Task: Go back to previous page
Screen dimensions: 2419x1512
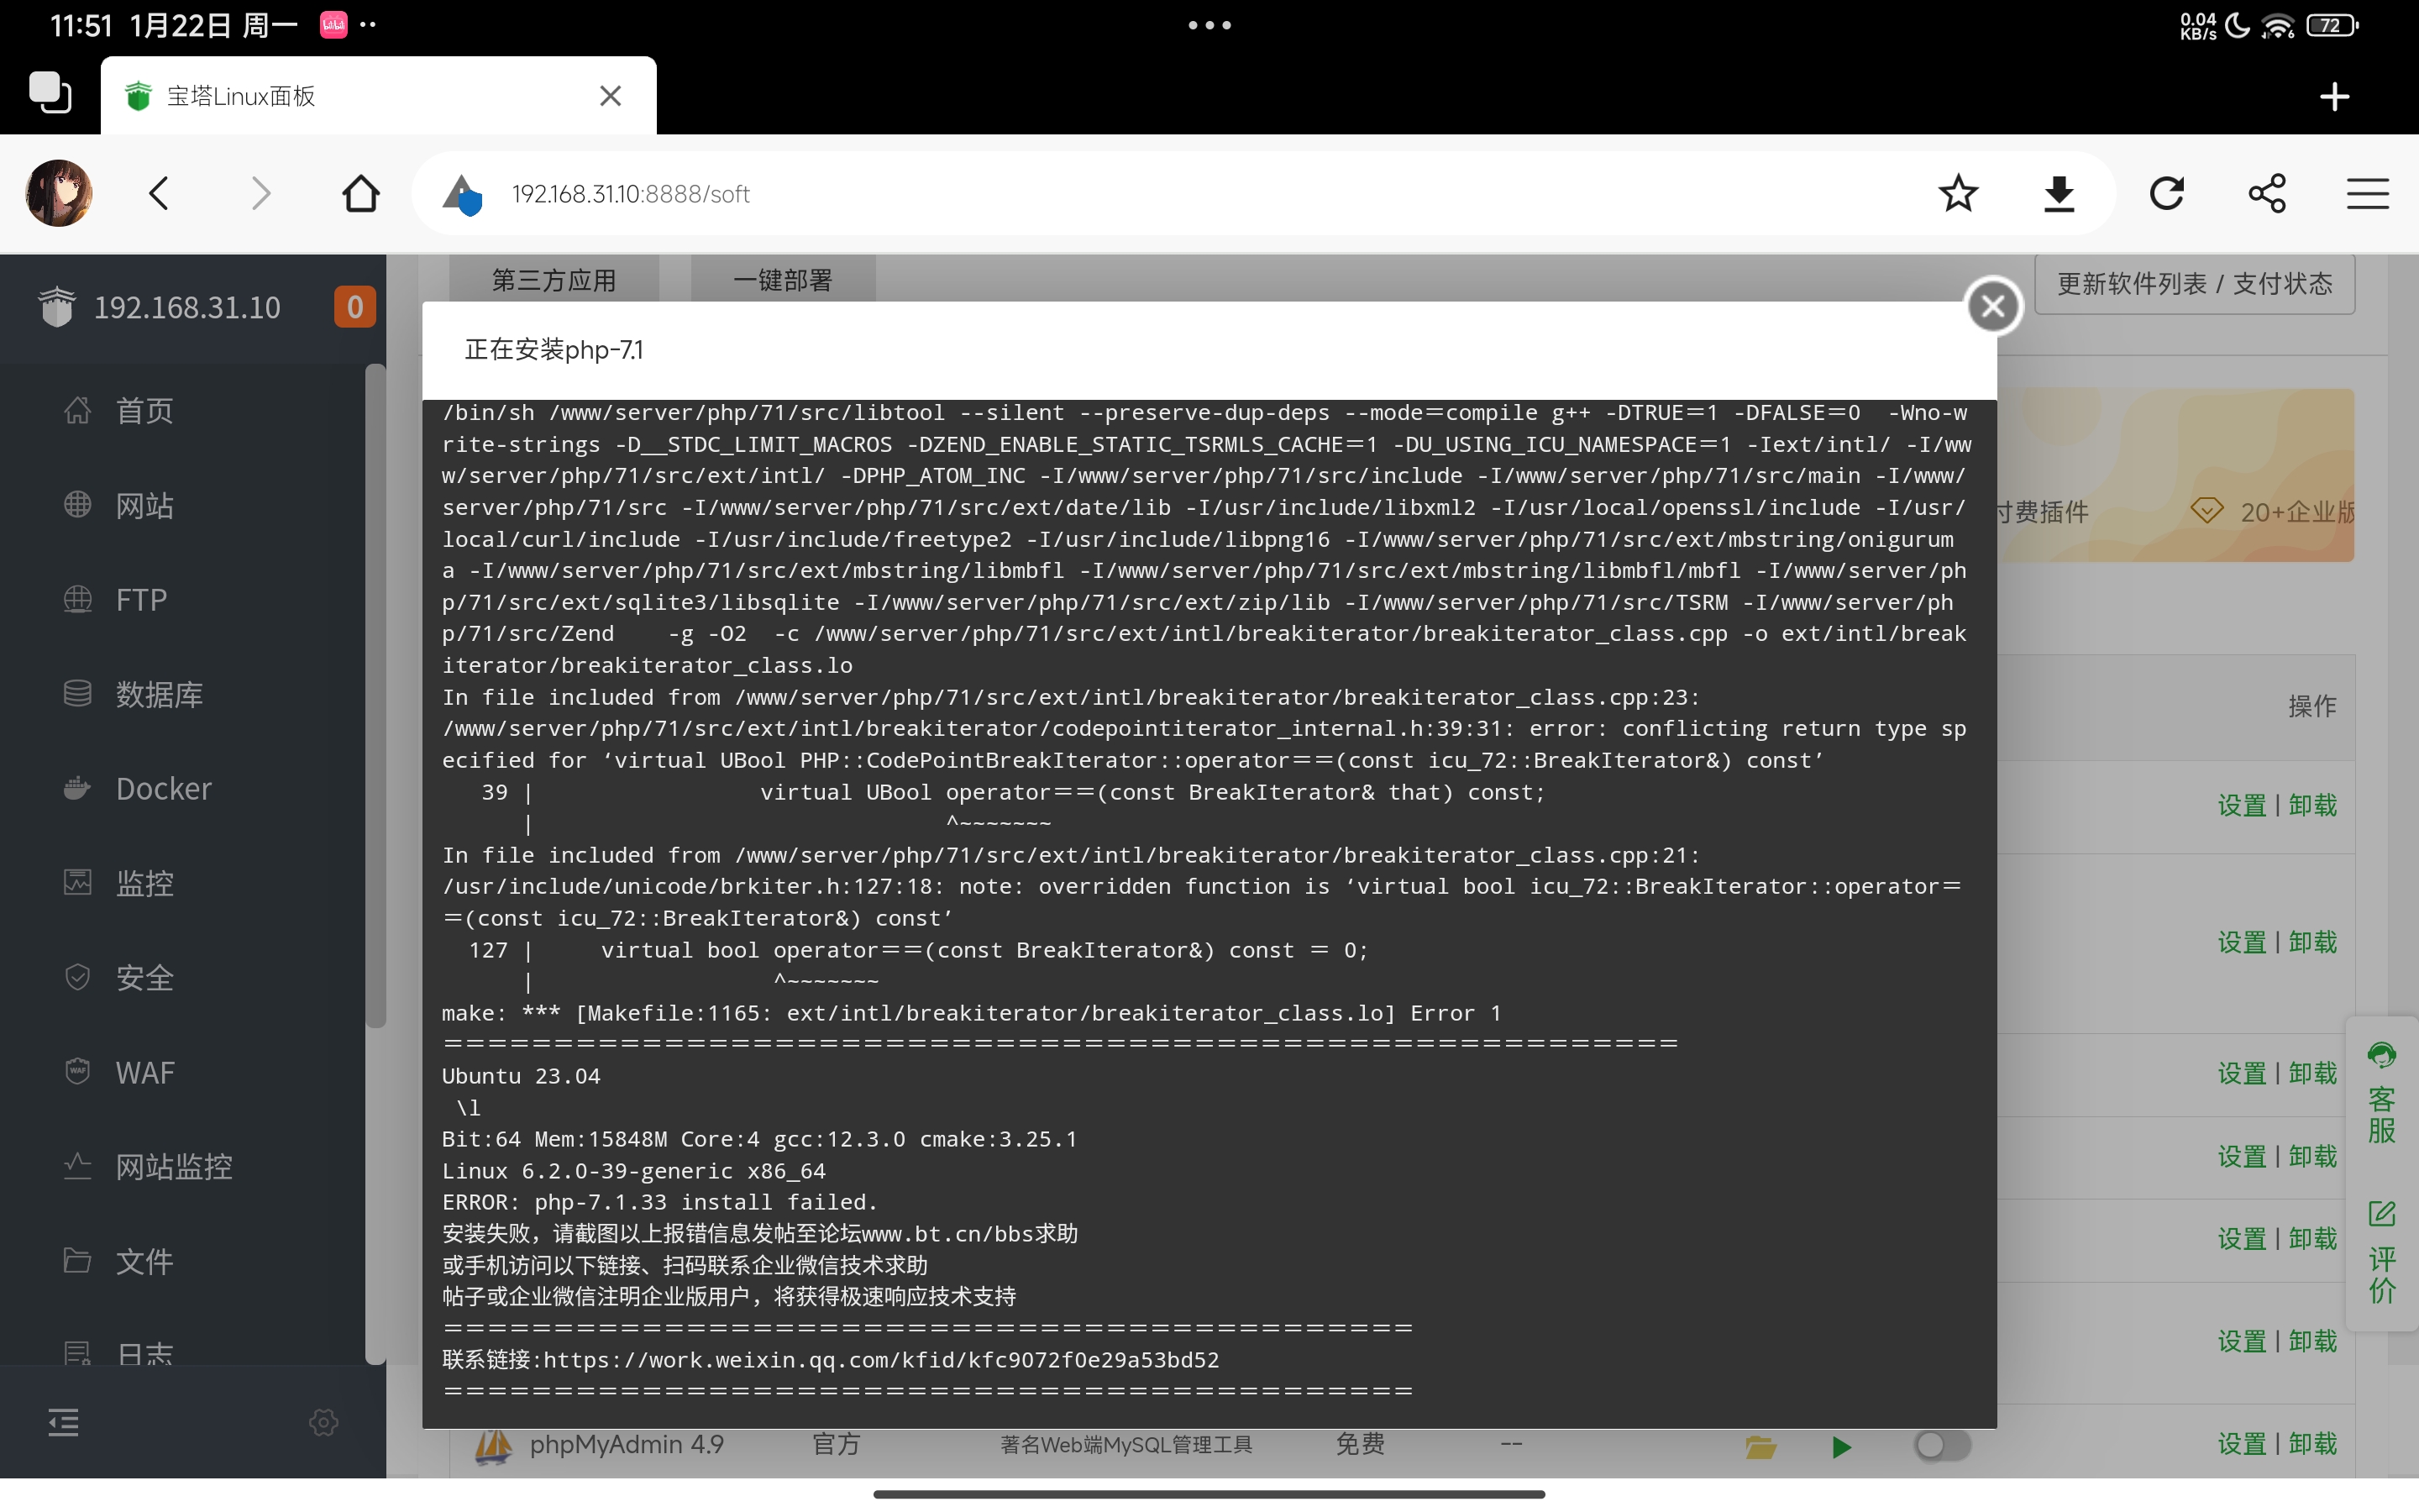Action: pos(159,193)
